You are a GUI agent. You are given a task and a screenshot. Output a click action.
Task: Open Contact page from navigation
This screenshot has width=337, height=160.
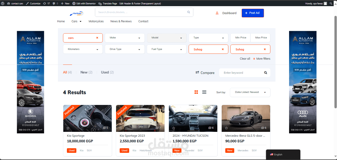click(x=143, y=21)
